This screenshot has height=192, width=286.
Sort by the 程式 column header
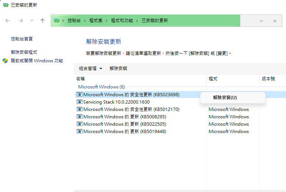click(213, 79)
